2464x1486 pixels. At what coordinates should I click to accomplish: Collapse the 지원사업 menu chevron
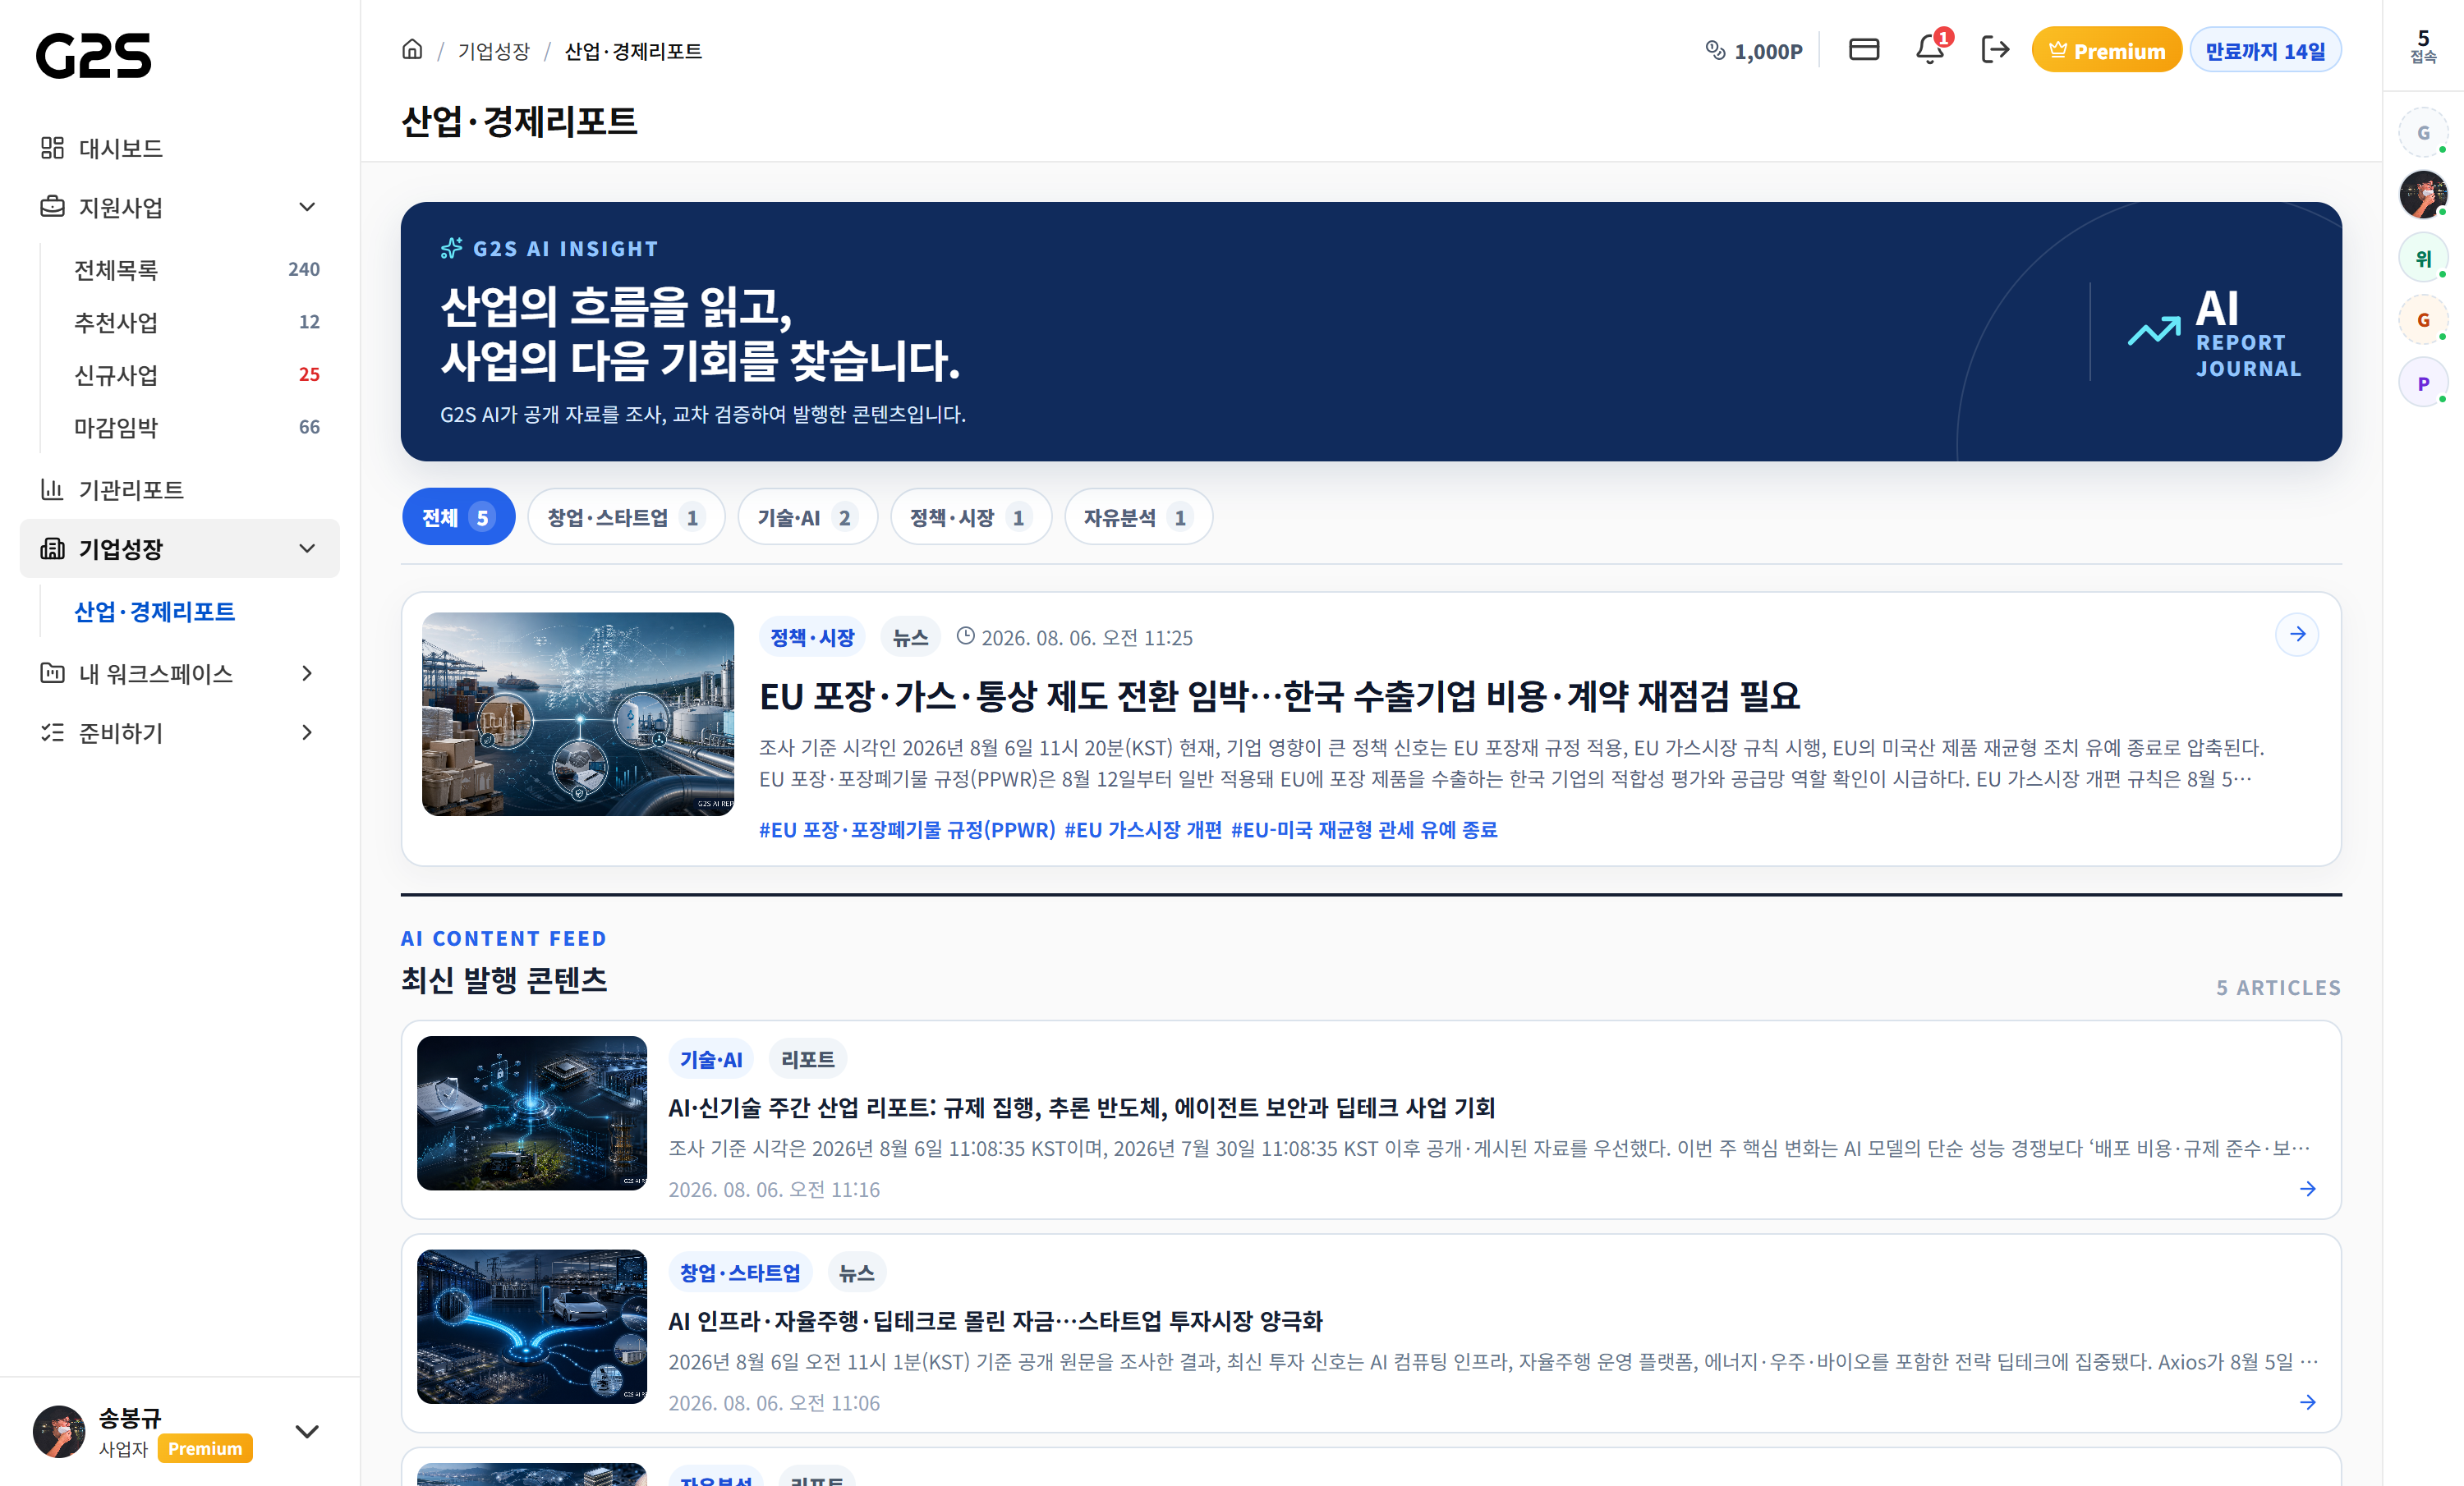coord(307,207)
